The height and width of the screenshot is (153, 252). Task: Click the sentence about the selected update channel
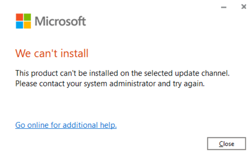pyautogui.click(x=122, y=73)
